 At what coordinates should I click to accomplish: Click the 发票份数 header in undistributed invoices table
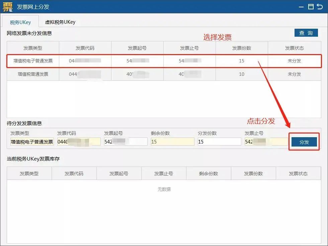tap(242, 48)
